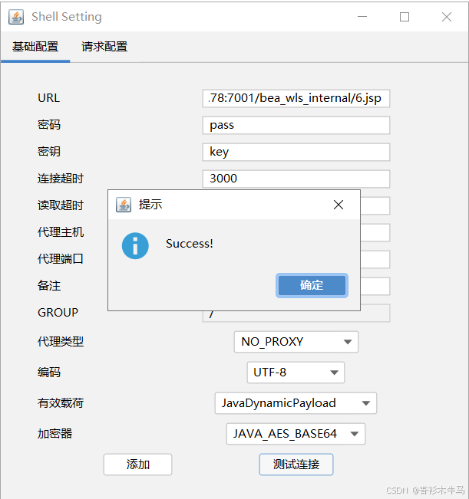This screenshot has width=469, height=499.
Task: Open the 请求配置 tab
Action: coord(104,47)
